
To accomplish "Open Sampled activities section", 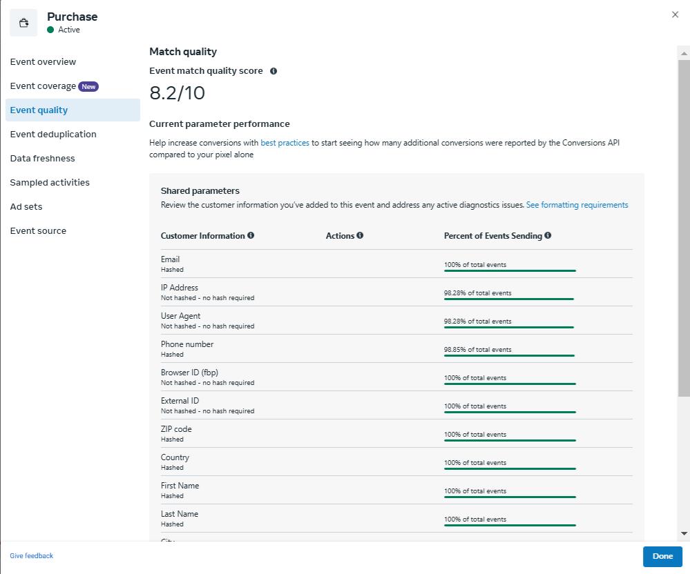I will pos(50,183).
